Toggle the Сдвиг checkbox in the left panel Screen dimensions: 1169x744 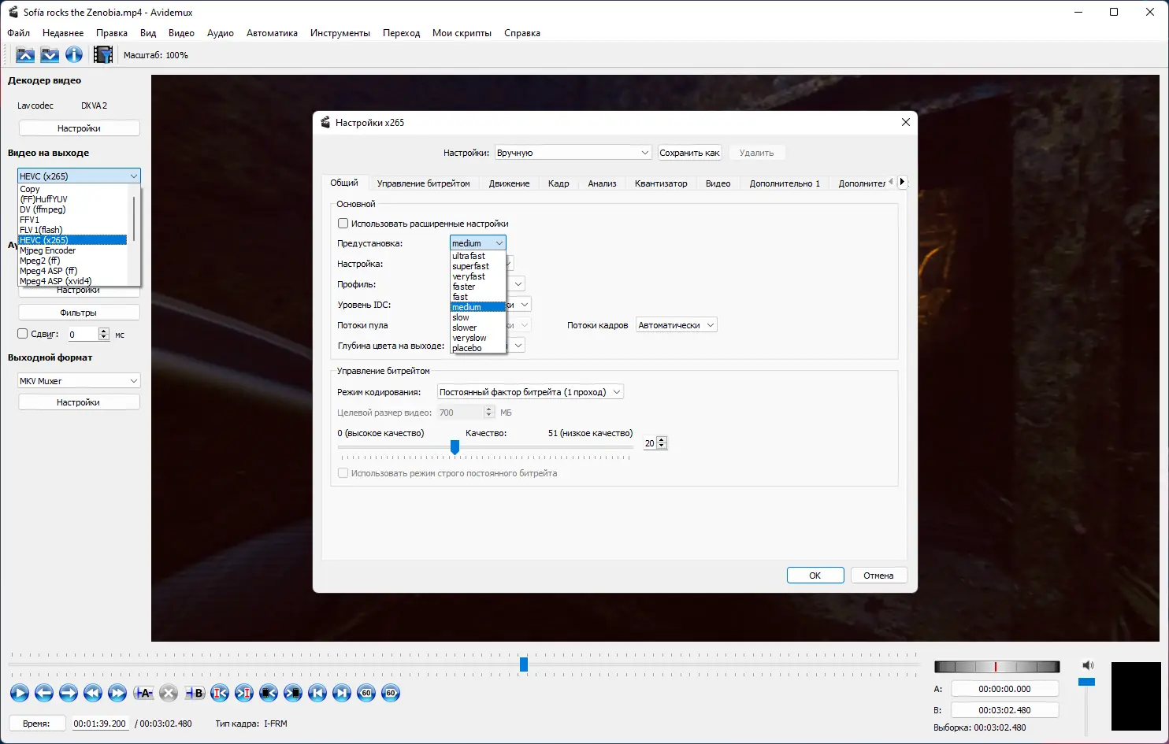[x=22, y=333]
